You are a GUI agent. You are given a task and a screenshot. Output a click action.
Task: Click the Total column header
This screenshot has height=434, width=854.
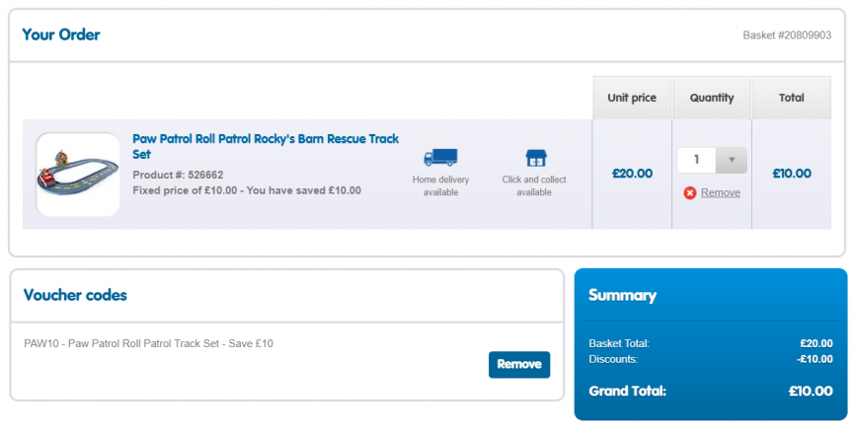coord(792,98)
